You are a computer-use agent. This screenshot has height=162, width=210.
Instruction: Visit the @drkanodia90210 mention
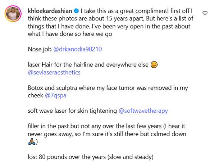[x=78, y=49]
